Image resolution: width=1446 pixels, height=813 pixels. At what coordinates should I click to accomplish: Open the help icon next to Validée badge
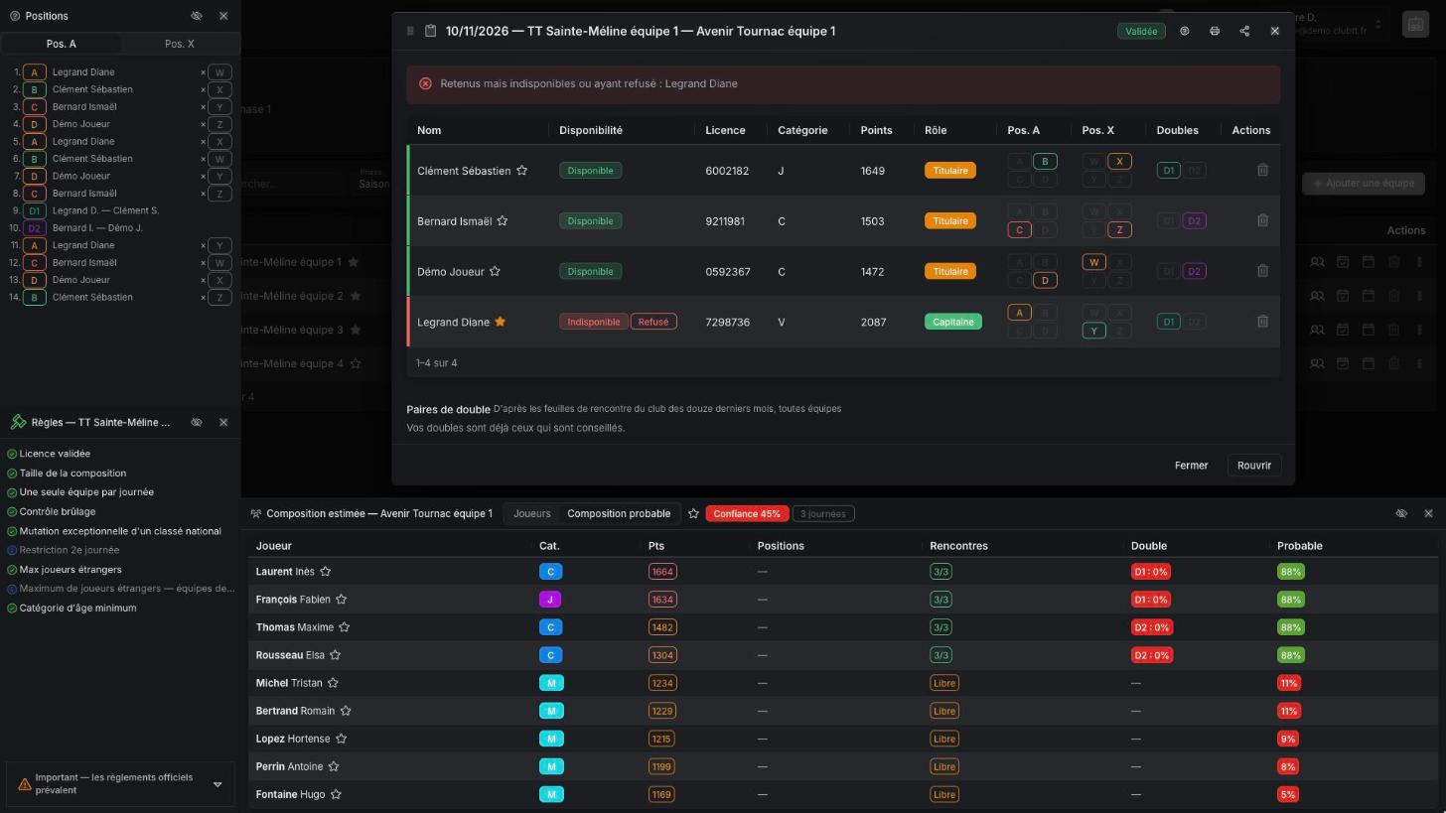1184,31
